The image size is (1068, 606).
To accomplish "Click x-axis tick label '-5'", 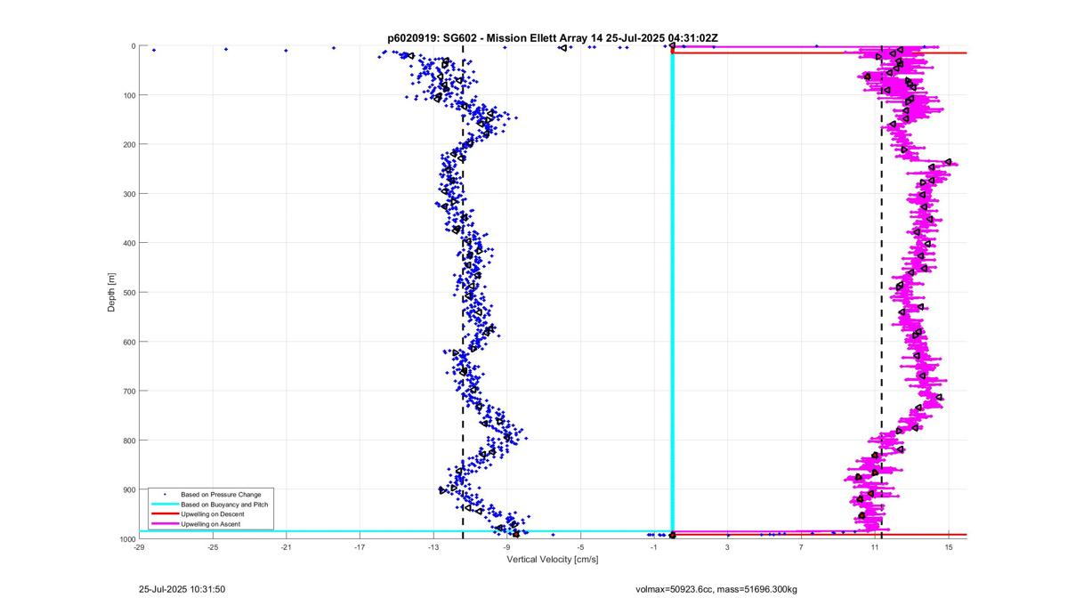I will click(x=580, y=548).
